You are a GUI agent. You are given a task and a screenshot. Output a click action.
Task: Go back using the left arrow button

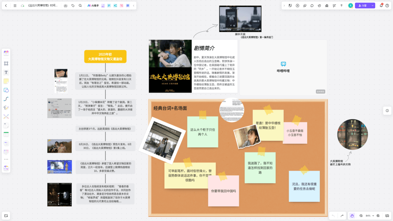coord(6,6)
